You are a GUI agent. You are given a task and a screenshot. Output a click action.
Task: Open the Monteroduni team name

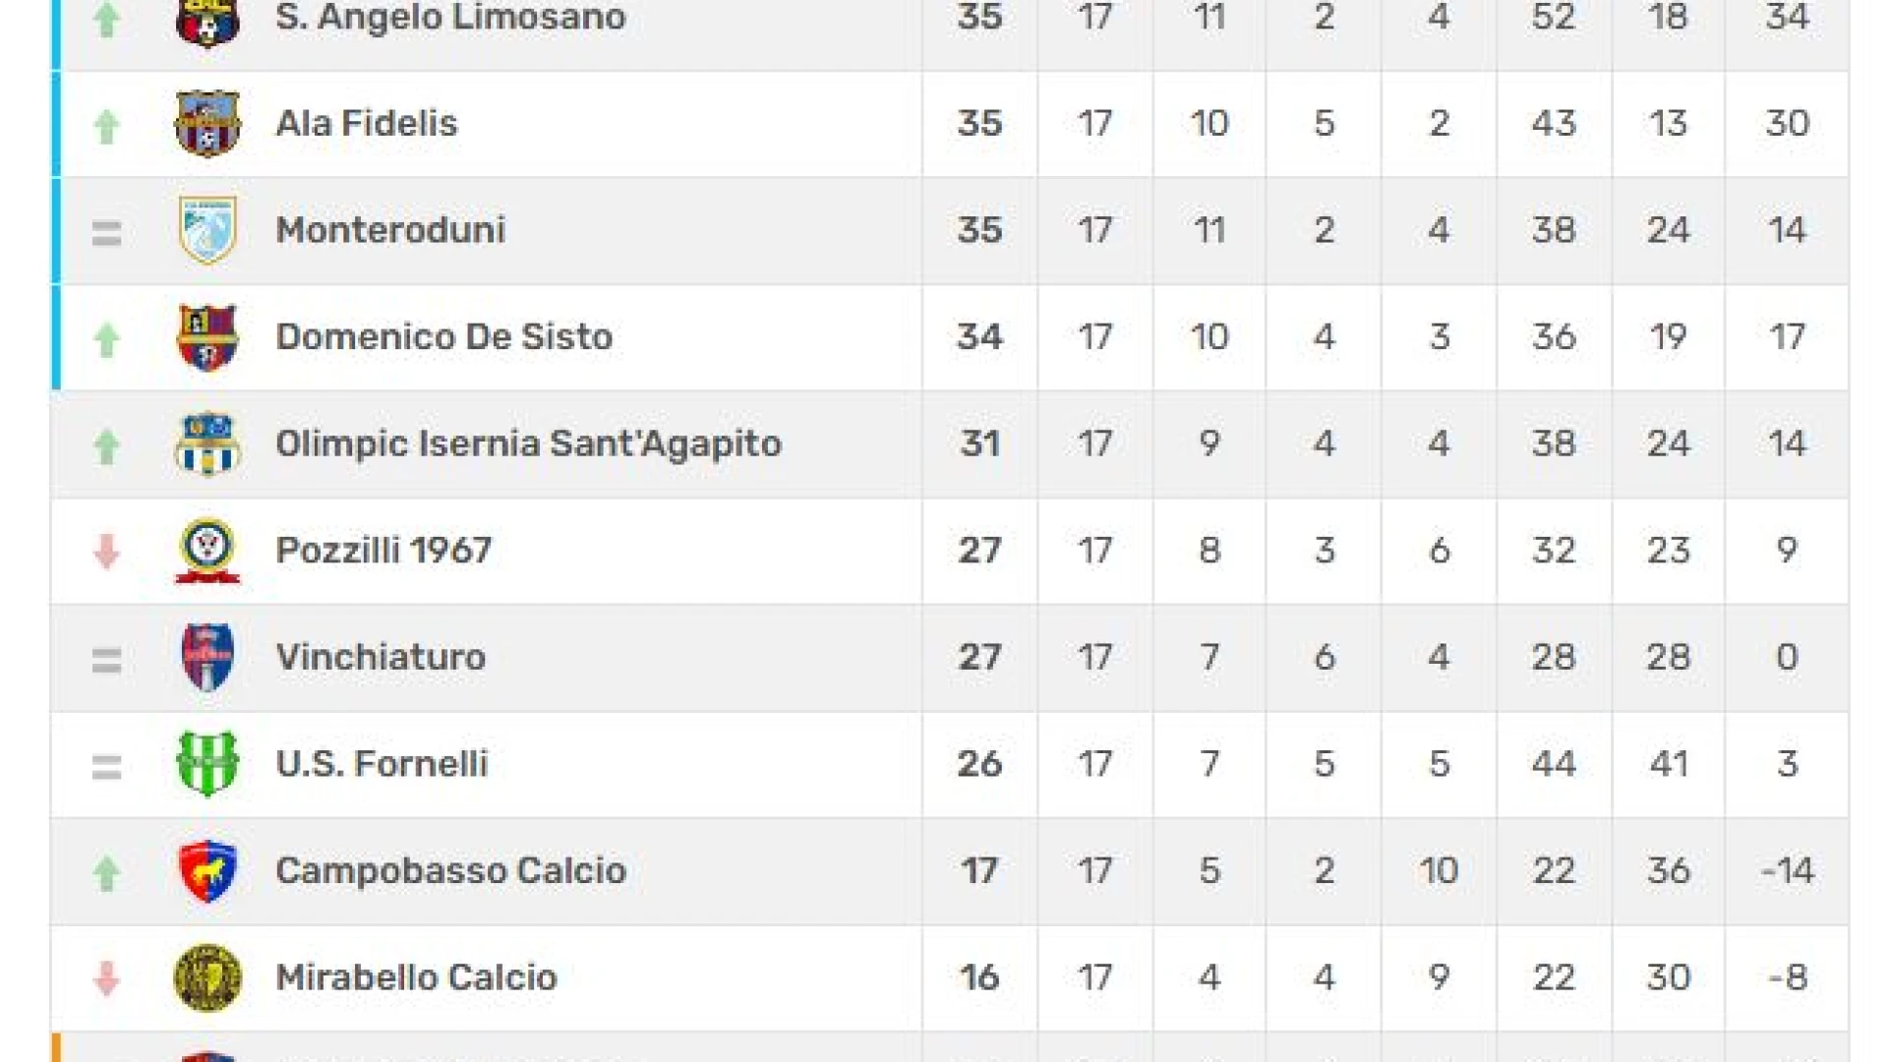pos(390,230)
